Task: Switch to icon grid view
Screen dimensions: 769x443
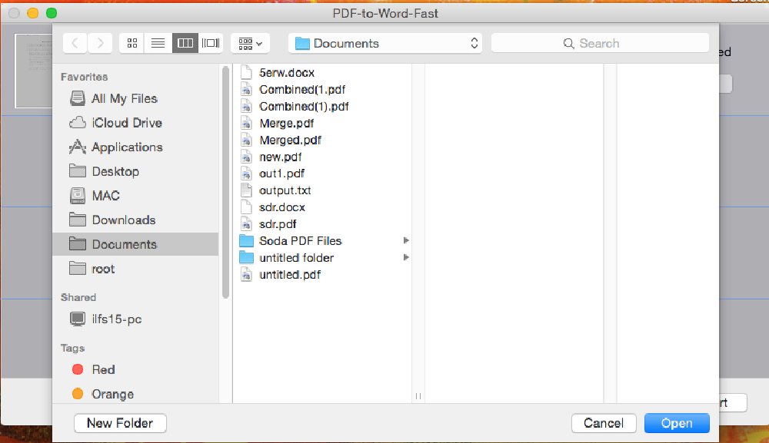Action: pyautogui.click(x=132, y=43)
